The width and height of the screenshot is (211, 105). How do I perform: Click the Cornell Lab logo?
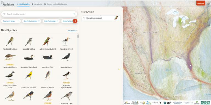pos(157,103)
